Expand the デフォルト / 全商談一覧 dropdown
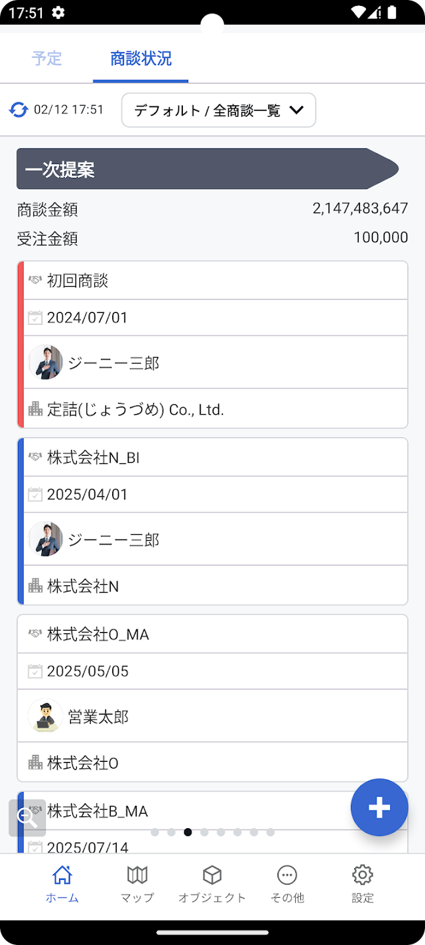This screenshot has width=425, height=945. pos(218,110)
